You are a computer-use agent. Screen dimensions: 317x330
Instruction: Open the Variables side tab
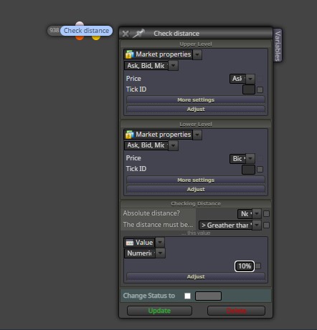point(278,46)
